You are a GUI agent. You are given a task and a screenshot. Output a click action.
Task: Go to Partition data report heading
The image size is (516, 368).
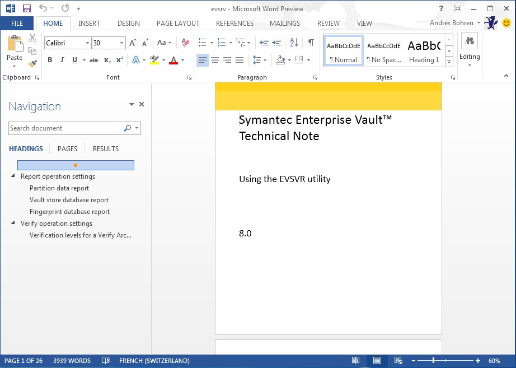point(59,188)
